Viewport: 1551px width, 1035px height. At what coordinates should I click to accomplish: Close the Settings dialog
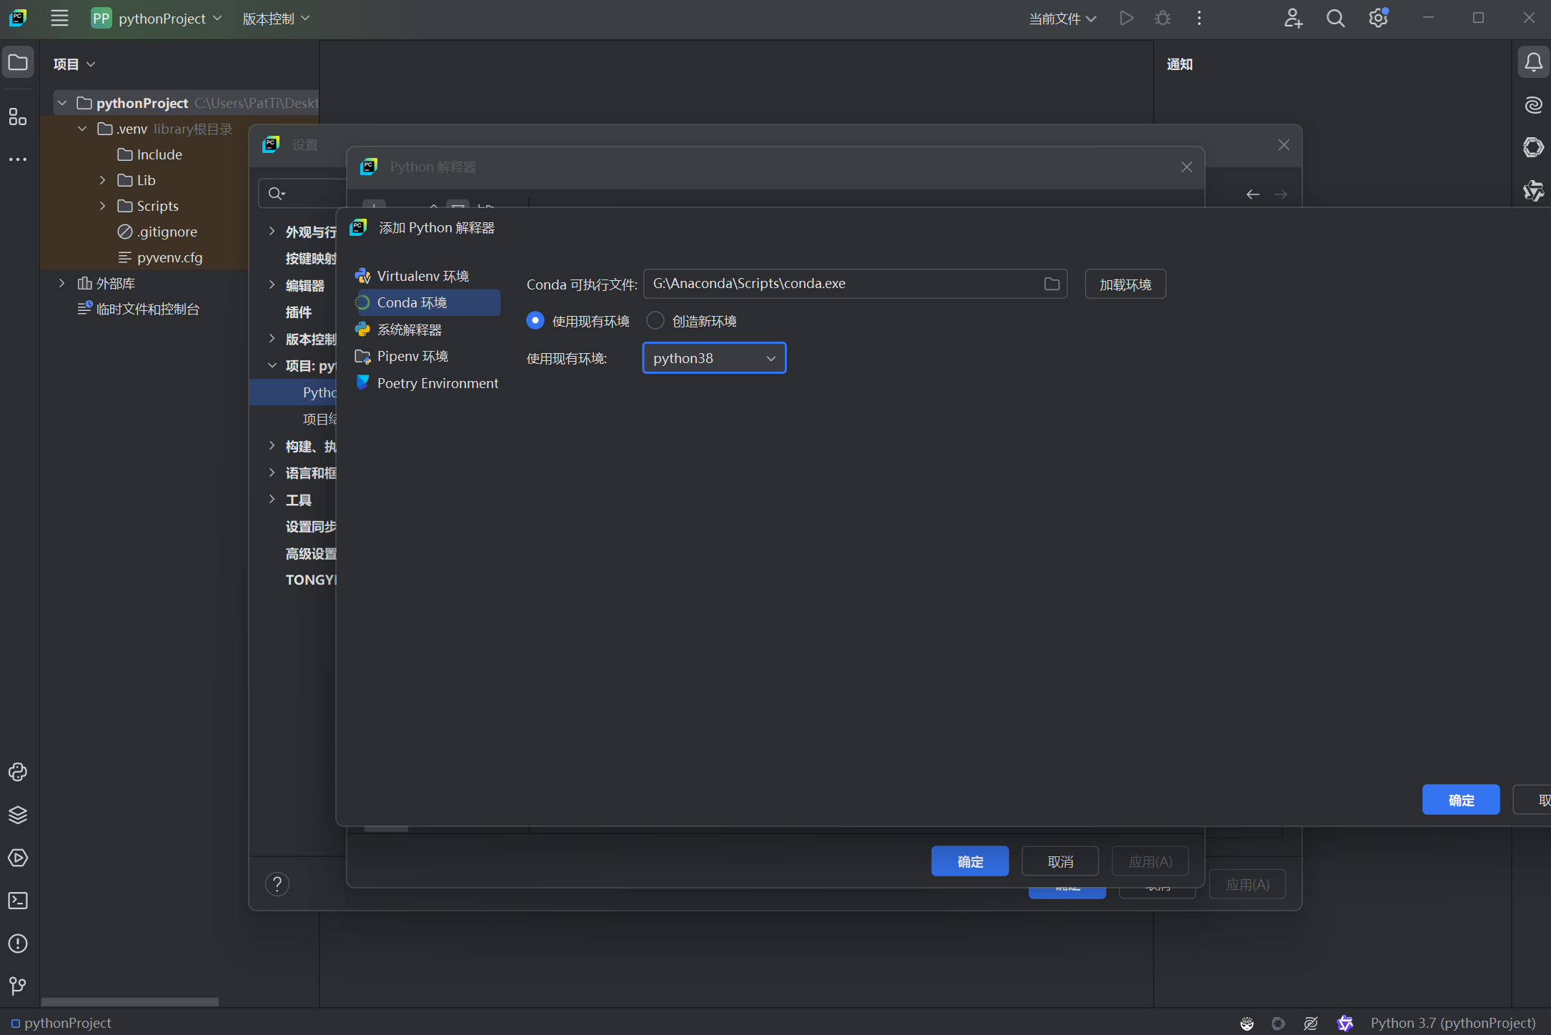click(x=1284, y=145)
